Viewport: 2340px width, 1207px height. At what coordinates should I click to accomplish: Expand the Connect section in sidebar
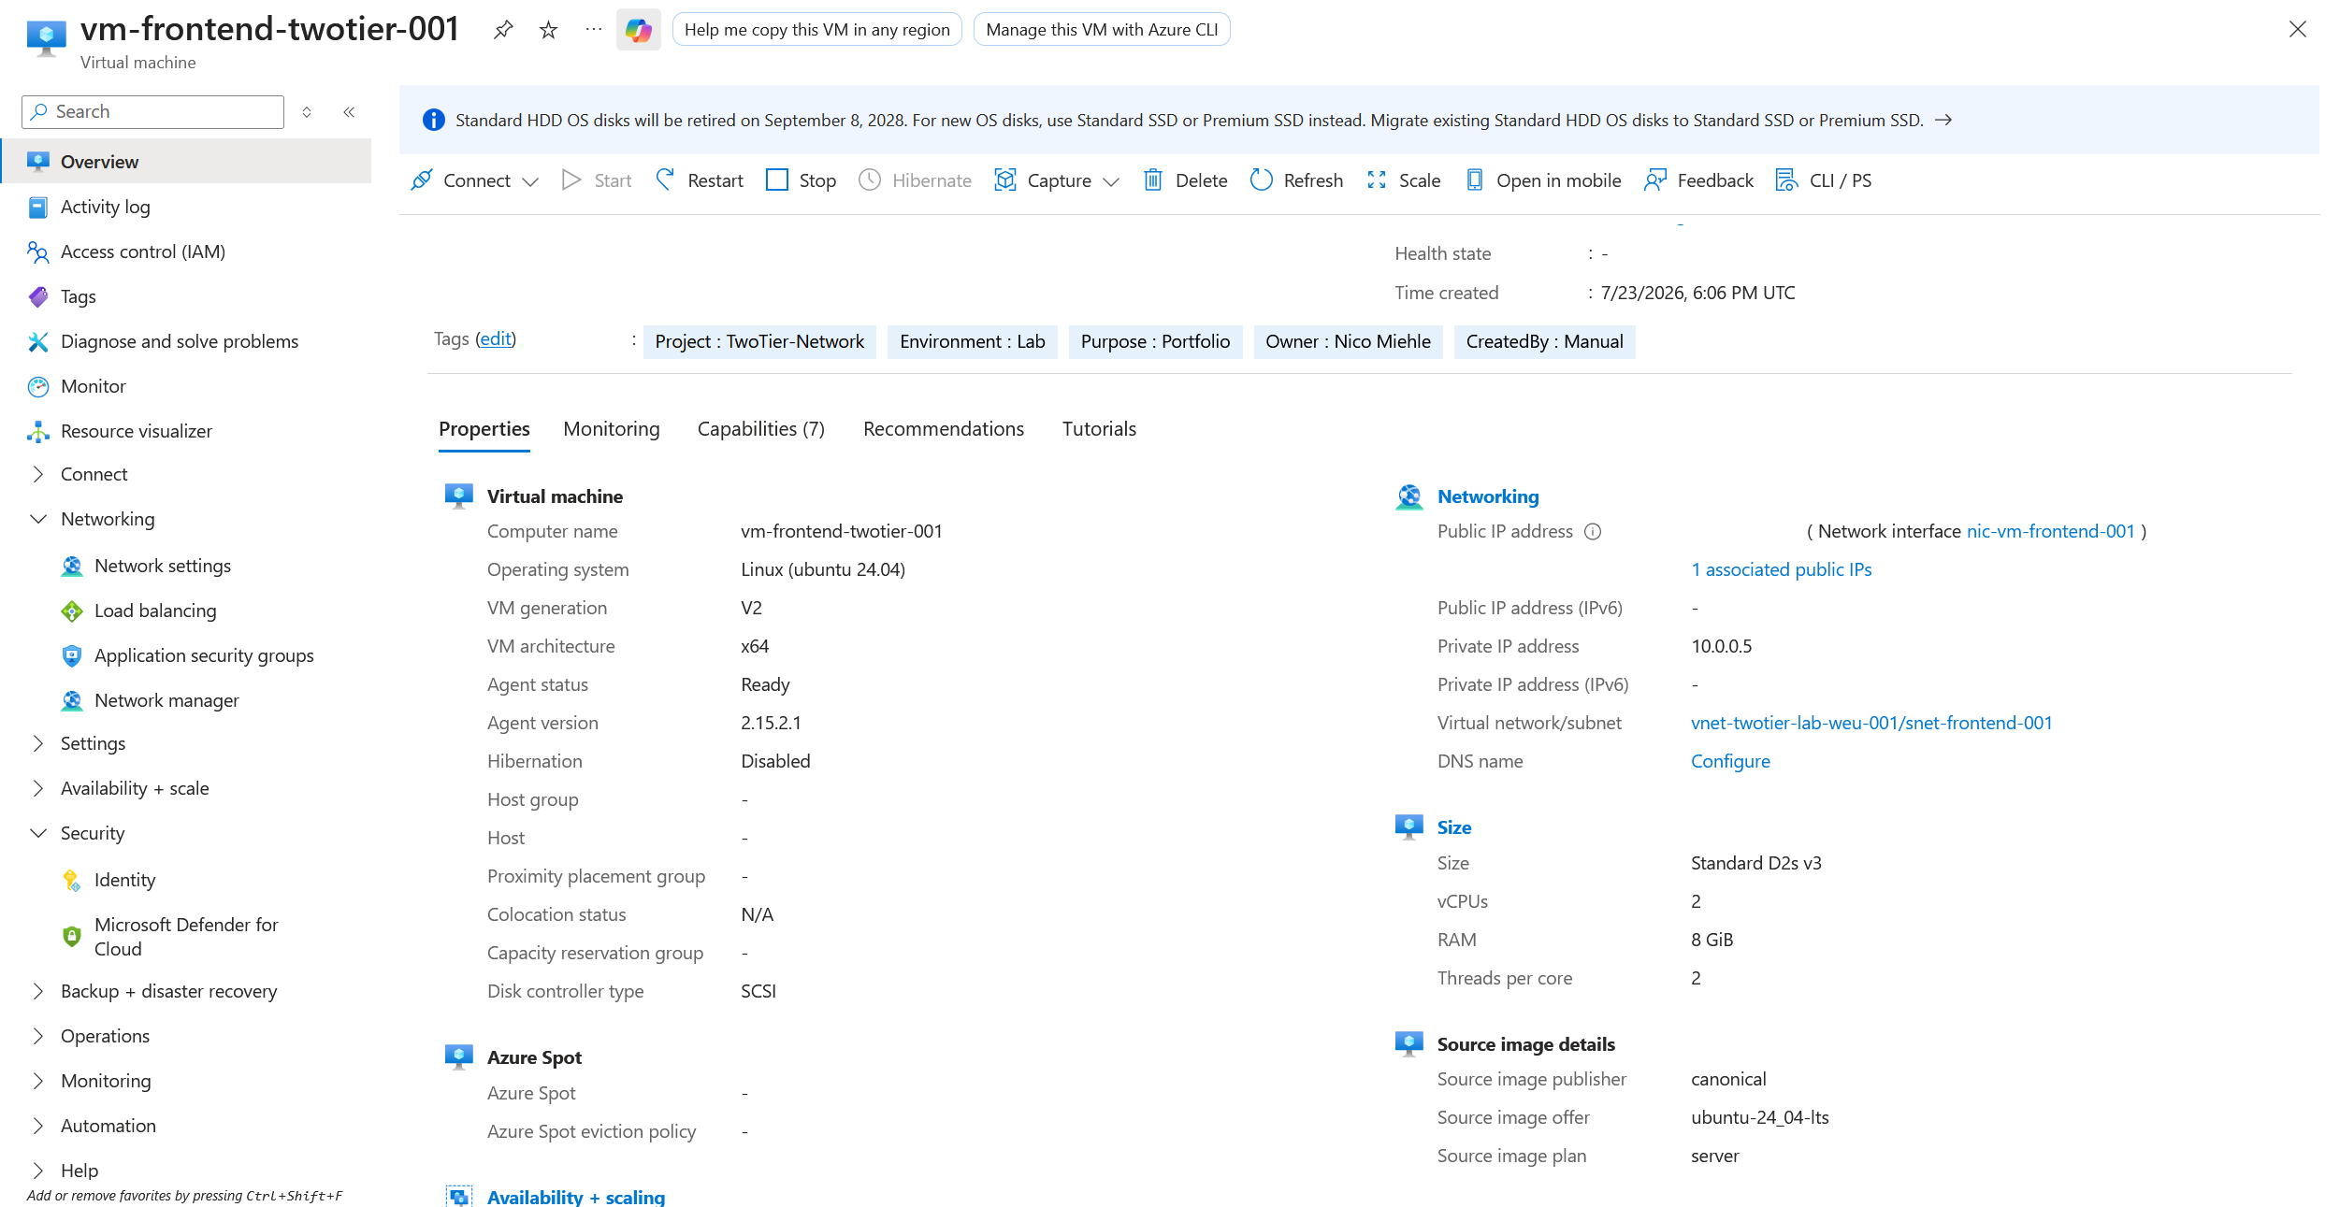coord(38,475)
